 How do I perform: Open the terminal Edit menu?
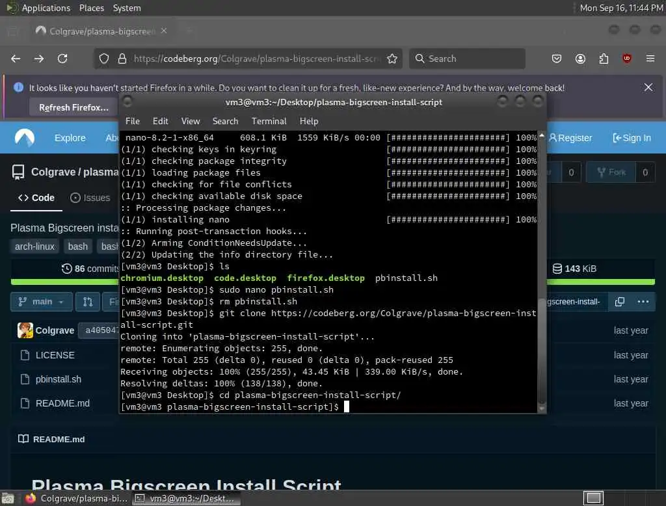click(x=160, y=121)
